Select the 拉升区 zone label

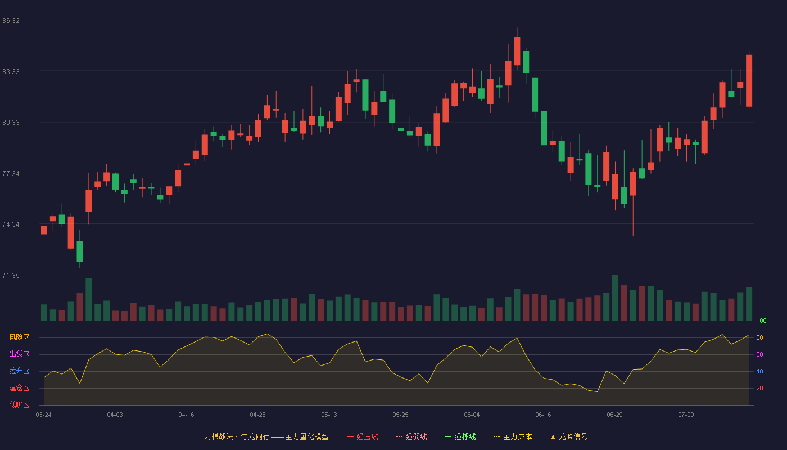(19, 371)
